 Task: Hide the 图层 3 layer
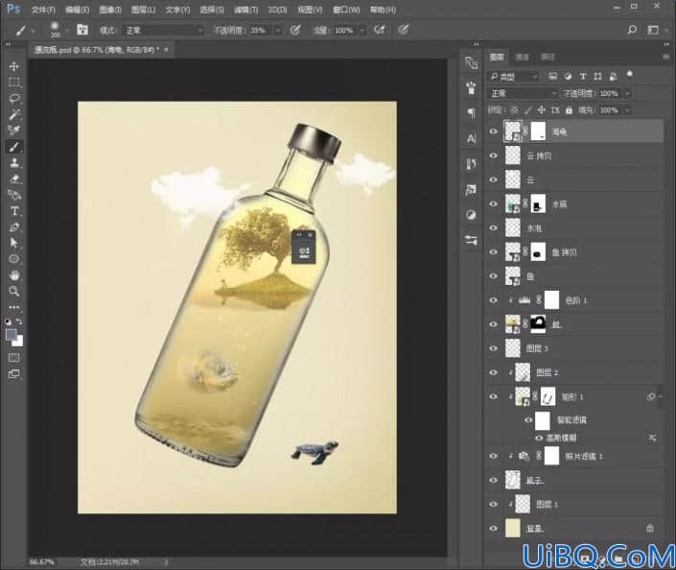coord(493,348)
